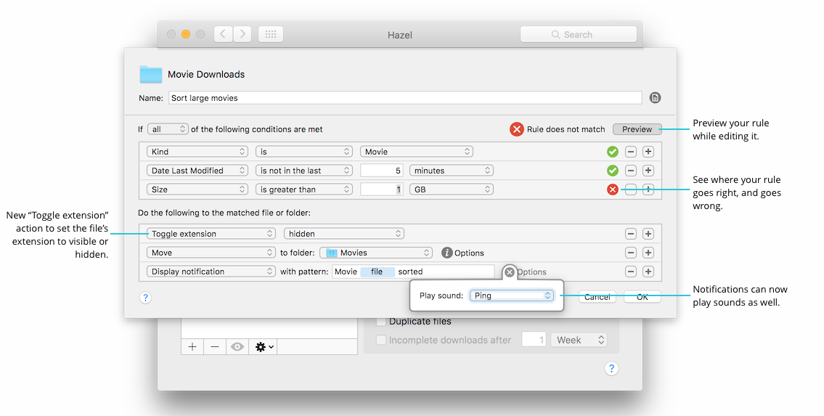Click the notification pattern field at 'sorted'
Screen dimensions: 824x416
(x=410, y=272)
